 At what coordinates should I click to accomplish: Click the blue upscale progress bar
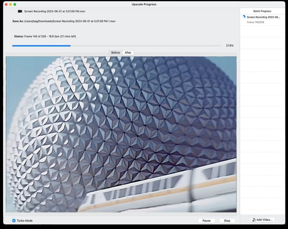117,46
